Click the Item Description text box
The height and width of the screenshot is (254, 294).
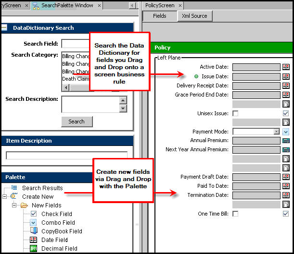(x=66, y=156)
